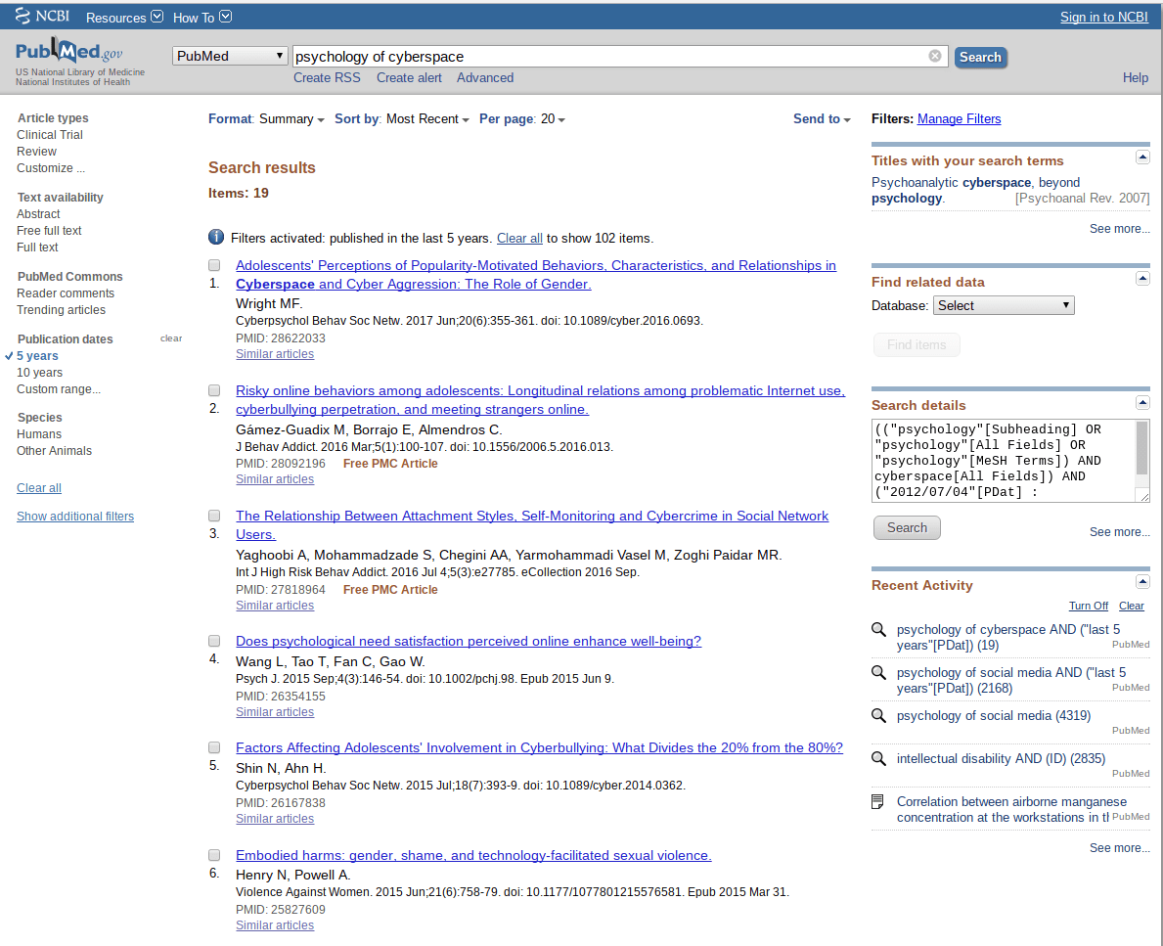Tick the checkbox for Embodied harms article

(214, 855)
